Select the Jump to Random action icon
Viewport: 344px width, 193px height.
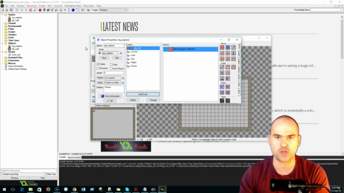point(233,67)
